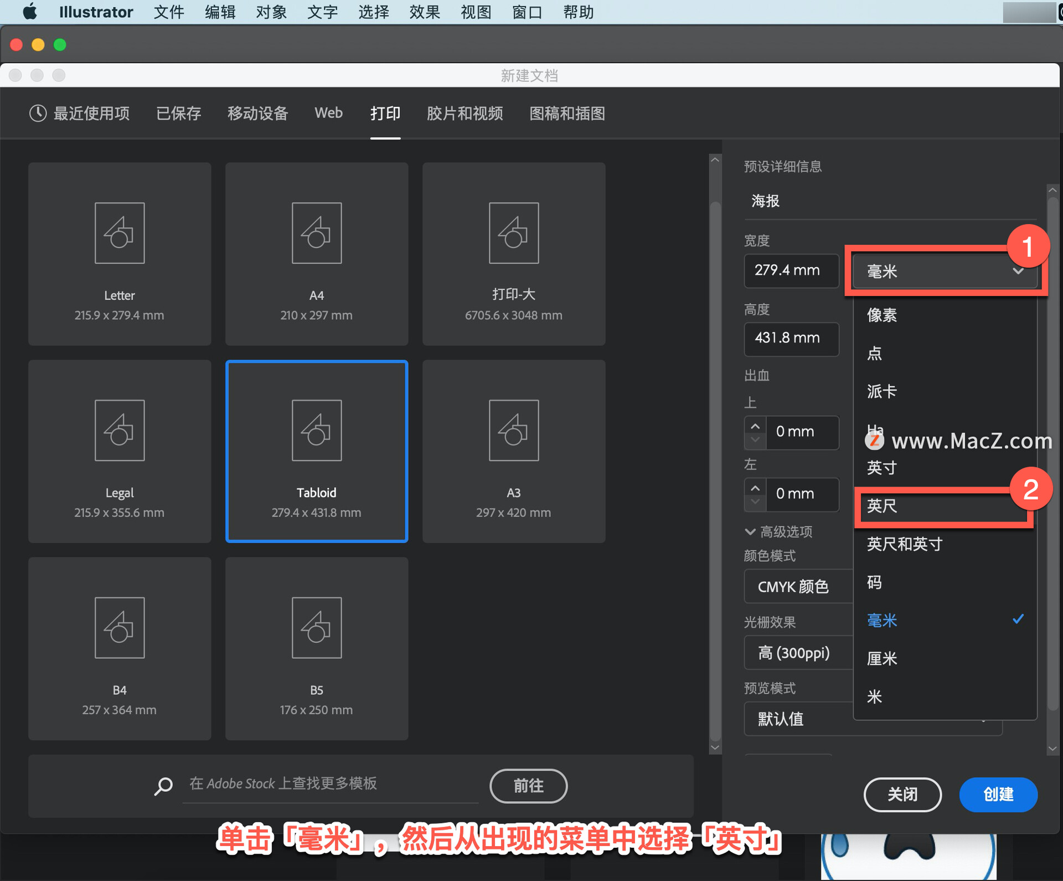
Task: Click the preset list scroll-up arrow
Action: coord(715,160)
